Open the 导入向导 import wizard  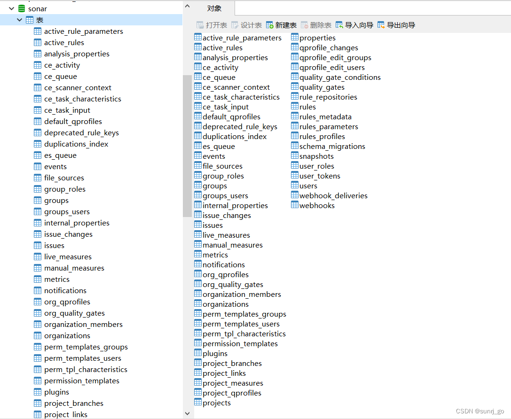(354, 25)
